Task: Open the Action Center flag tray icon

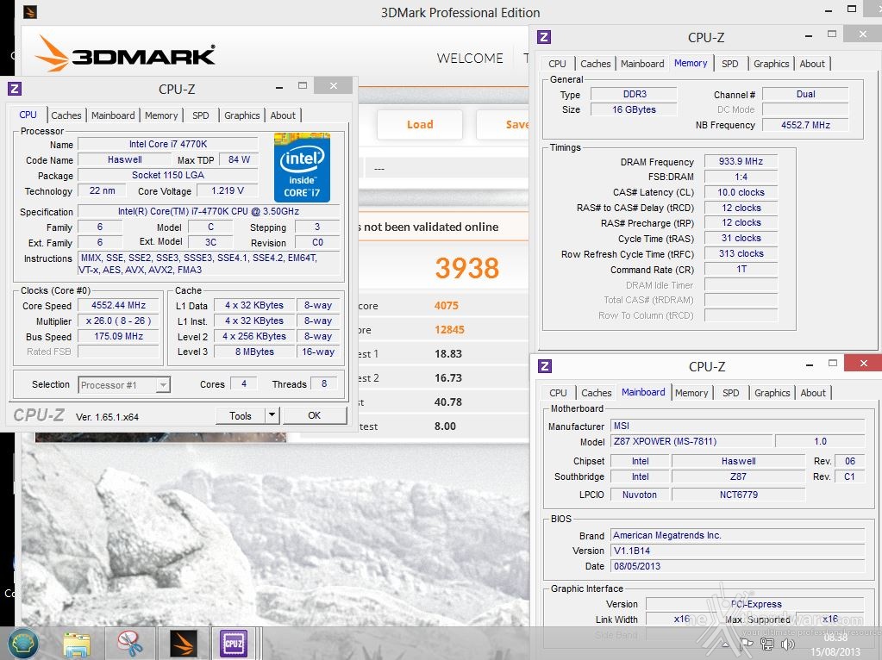Action: coord(747,644)
